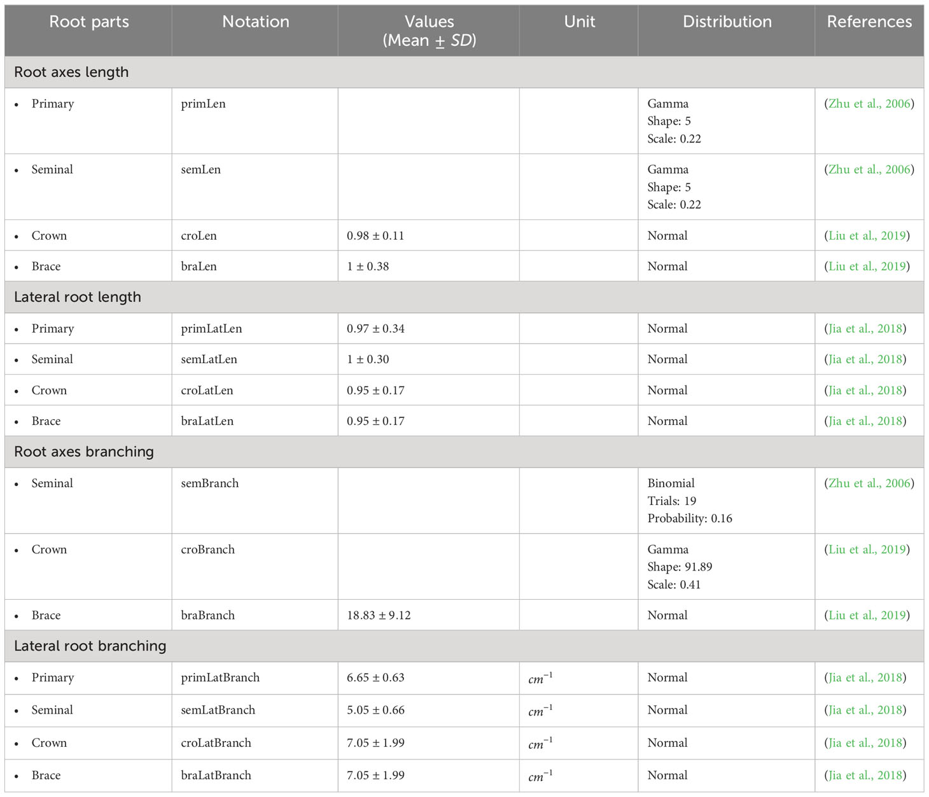Click '7.05 ± 1.99' in the braLatBranch row
Image resolution: width=929 pixels, height=797 pixels.
(x=375, y=775)
